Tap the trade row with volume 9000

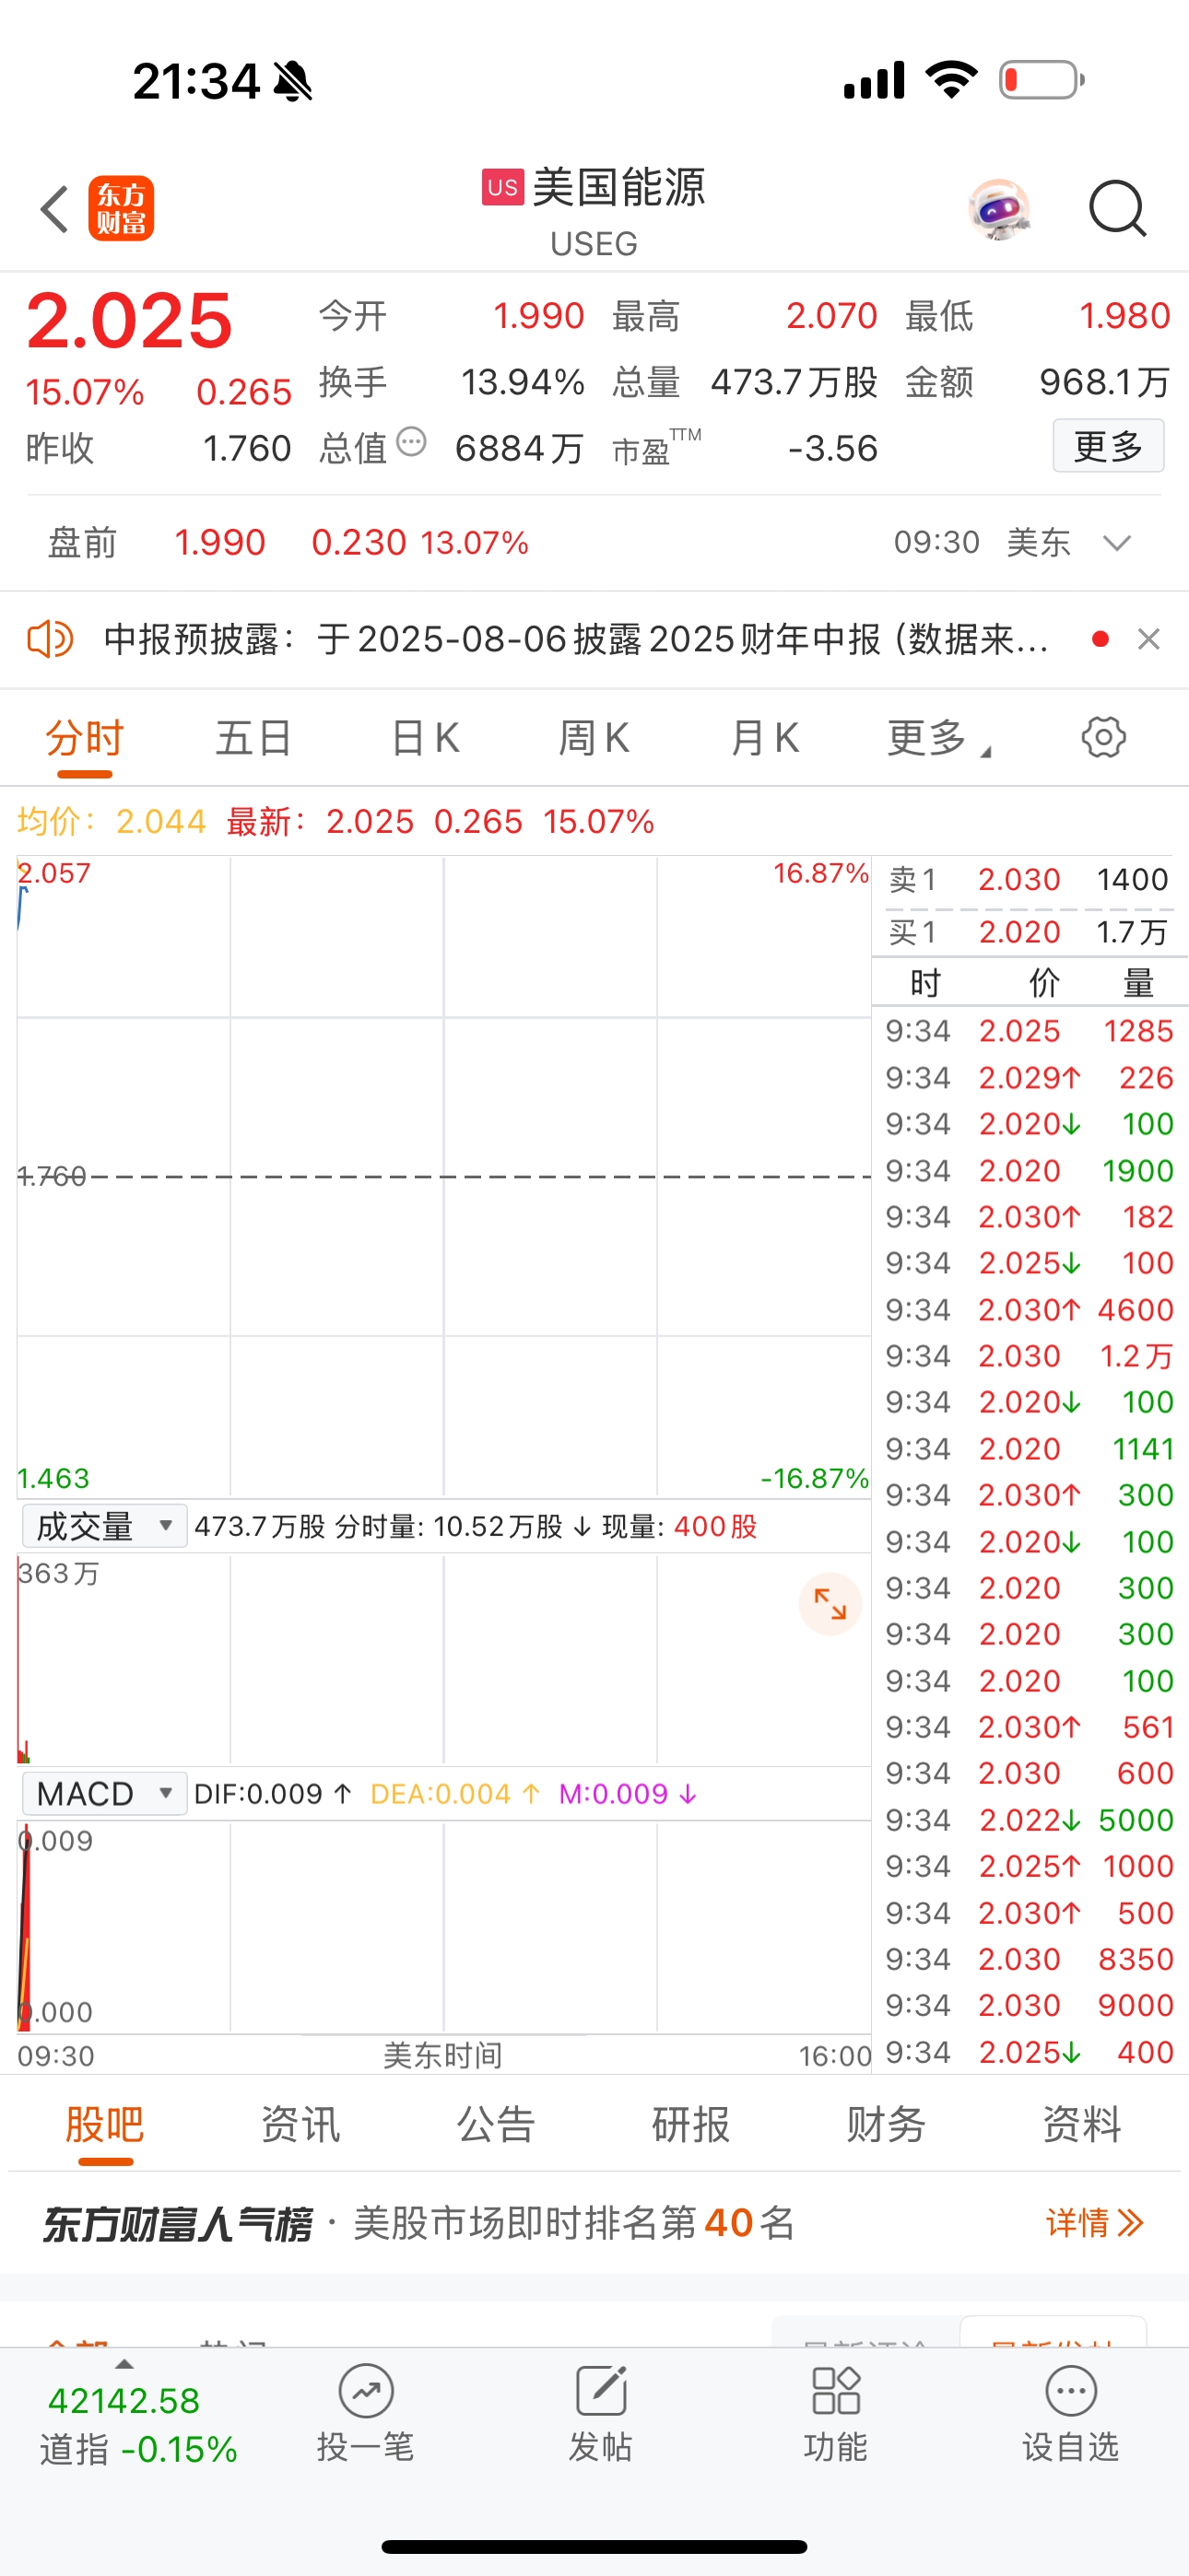tap(1030, 2005)
